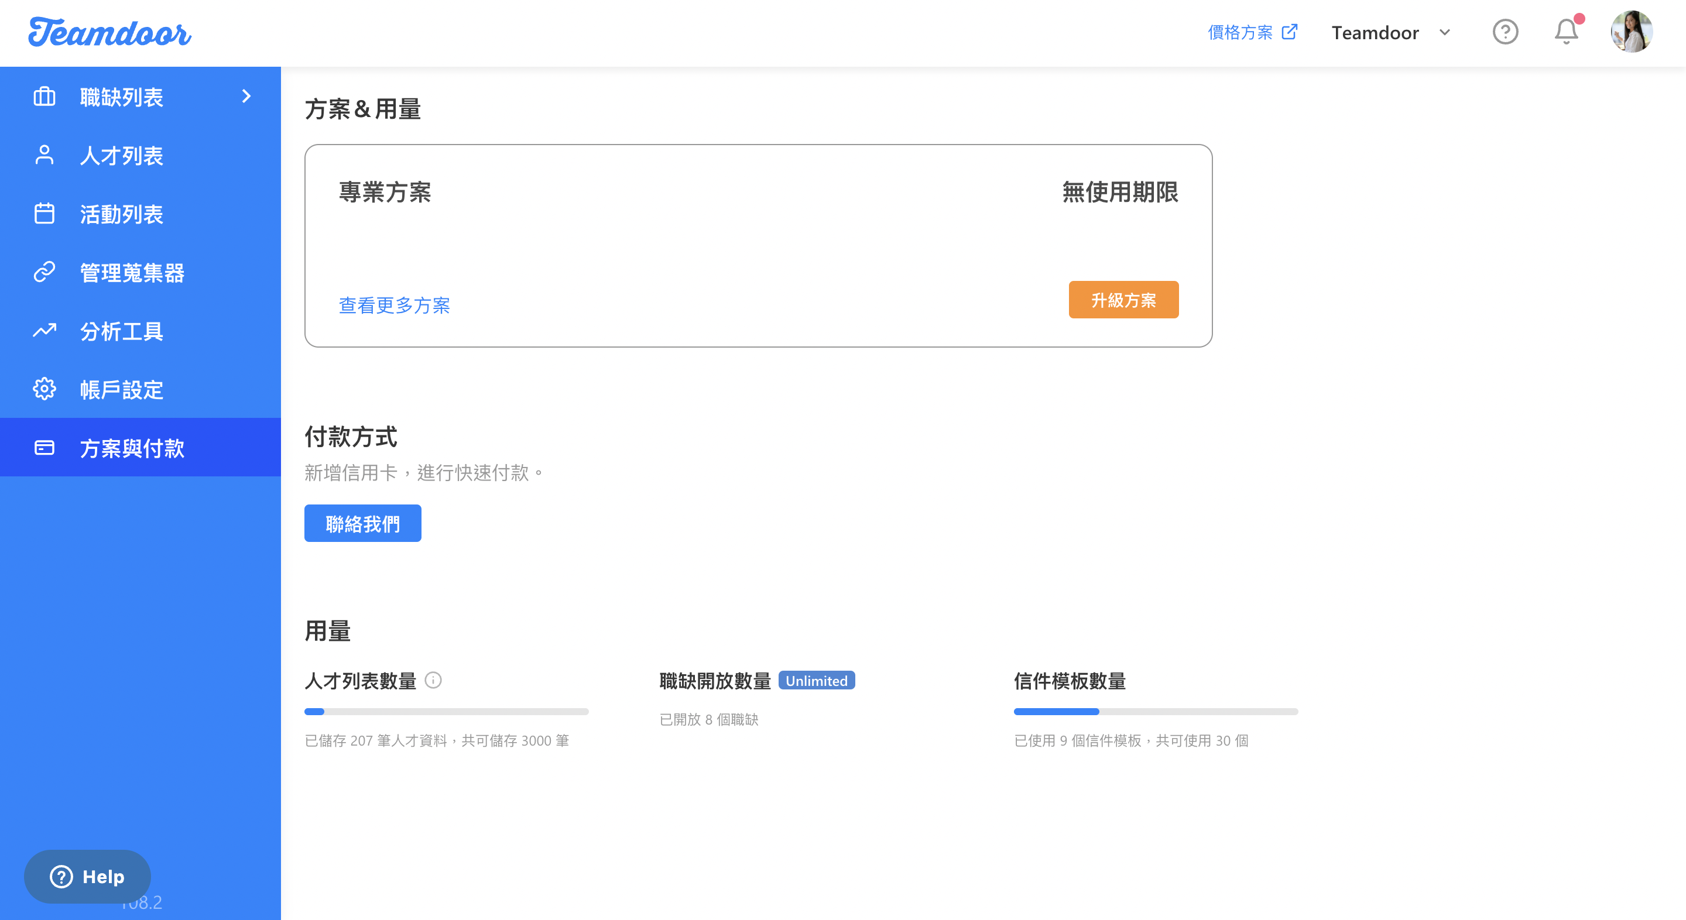Click the calendar icon for 活動列表
1686x920 pixels.
click(44, 214)
